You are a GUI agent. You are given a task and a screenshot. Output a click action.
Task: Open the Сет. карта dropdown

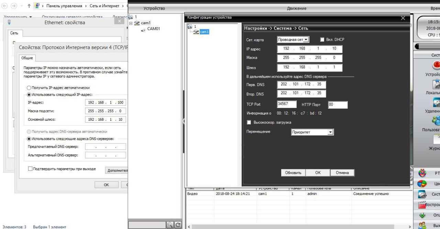click(x=293, y=40)
